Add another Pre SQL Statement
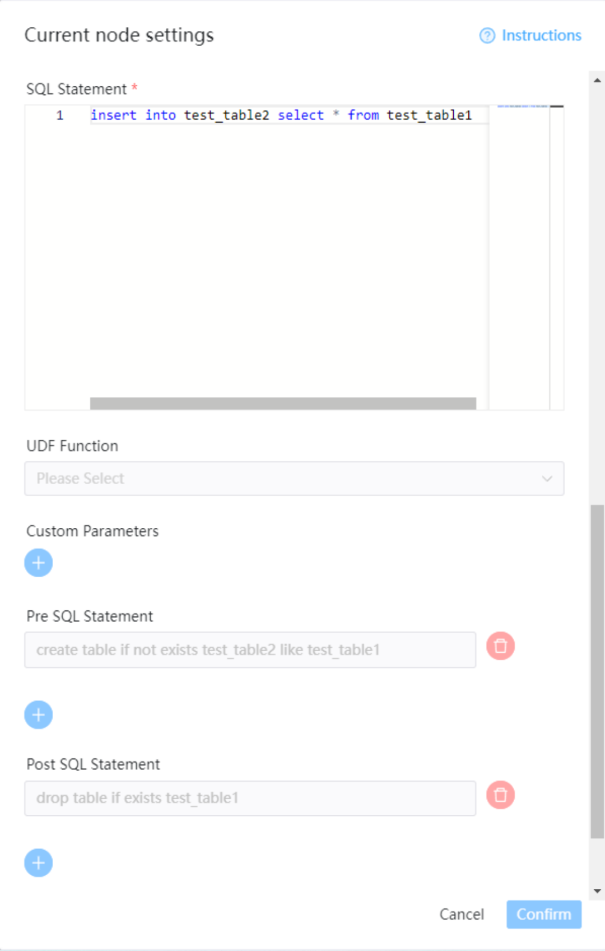 (39, 715)
